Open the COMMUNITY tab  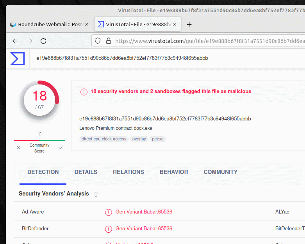pyautogui.click(x=220, y=172)
